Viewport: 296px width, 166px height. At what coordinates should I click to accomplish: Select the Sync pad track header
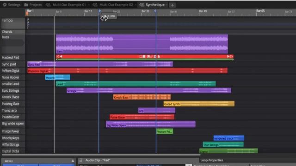click(x=13, y=64)
